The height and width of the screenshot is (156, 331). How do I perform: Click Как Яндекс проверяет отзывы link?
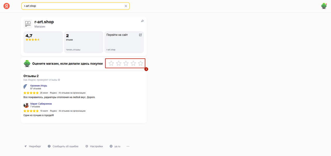click(x=40, y=80)
